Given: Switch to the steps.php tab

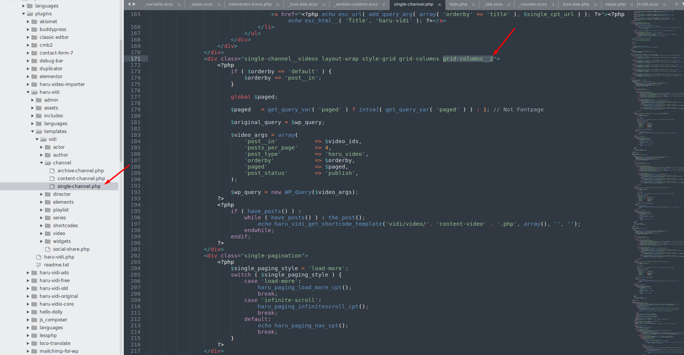Looking at the screenshot, I should (x=616, y=4).
